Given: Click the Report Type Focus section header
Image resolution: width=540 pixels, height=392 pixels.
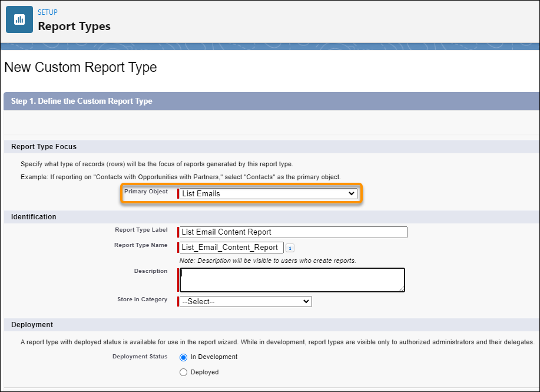Looking at the screenshot, I should 44,147.
